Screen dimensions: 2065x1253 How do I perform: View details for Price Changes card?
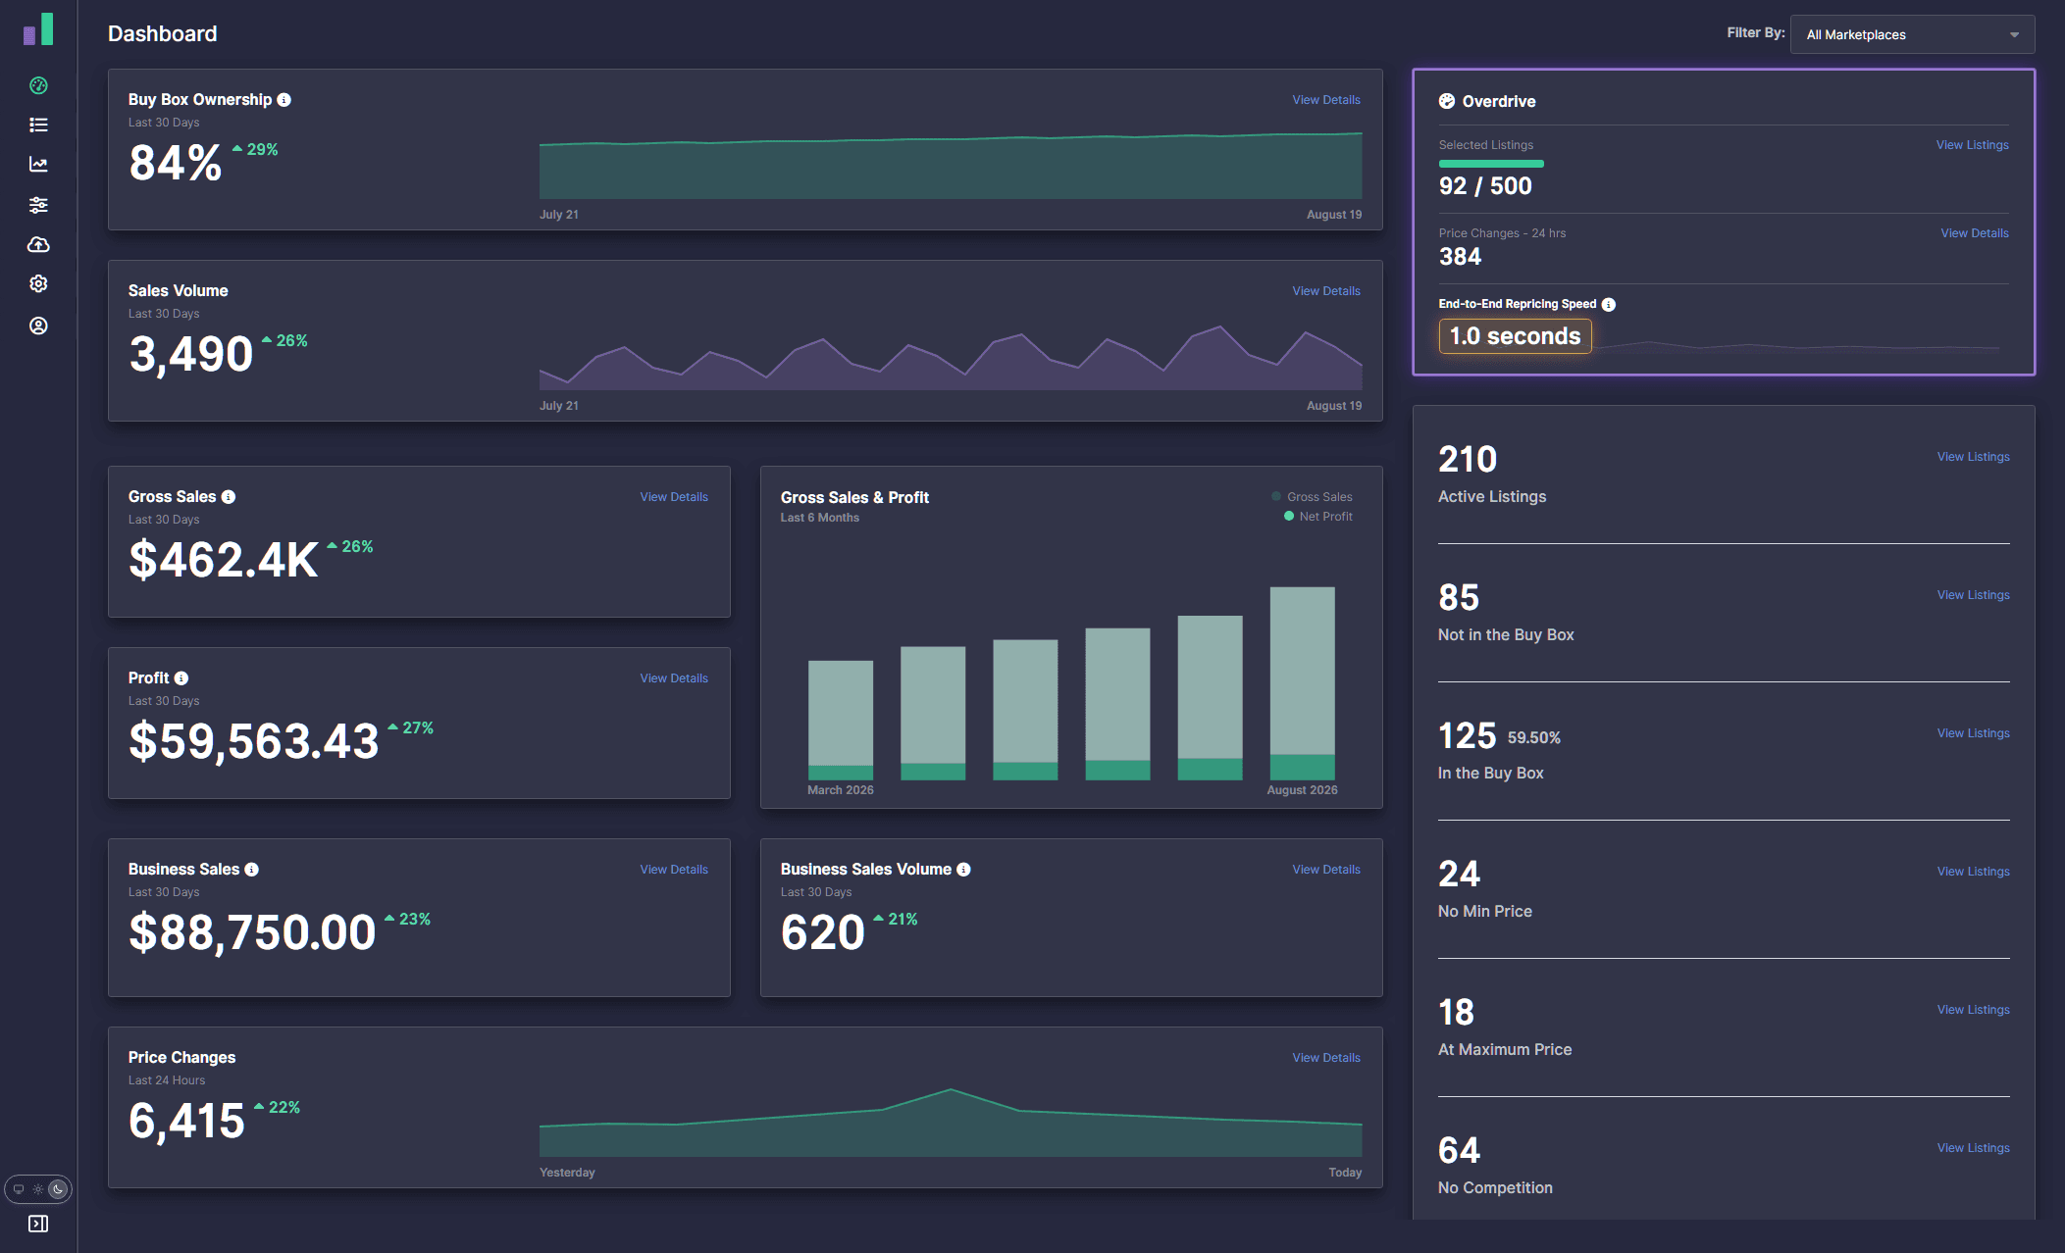tap(1326, 1058)
